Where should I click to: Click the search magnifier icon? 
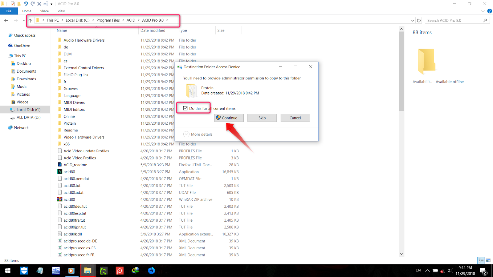(485, 20)
